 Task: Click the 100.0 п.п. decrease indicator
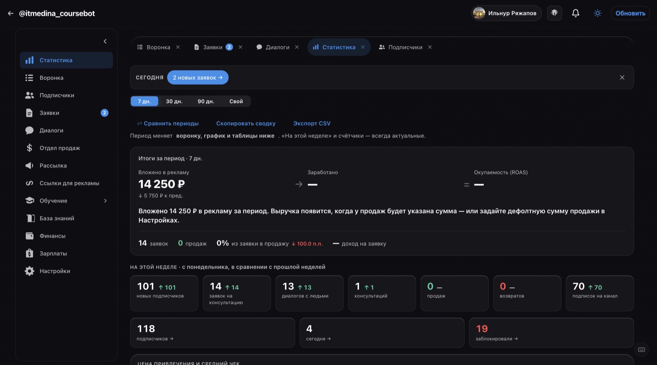[307, 244]
